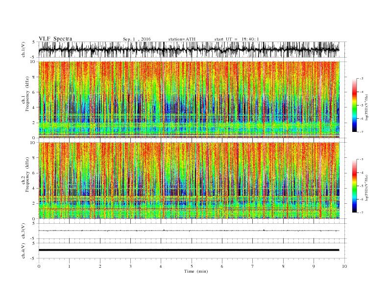The width and height of the screenshot is (388, 299).
Task: Click the "ch.1(V)" waveform axis label
Action: pyautogui.click(x=24, y=49)
